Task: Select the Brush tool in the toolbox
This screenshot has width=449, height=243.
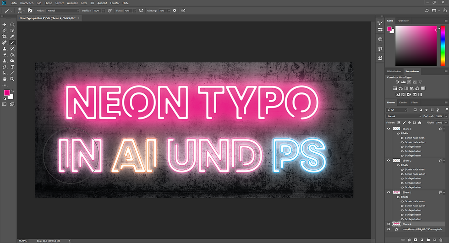Action: click(x=12, y=43)
